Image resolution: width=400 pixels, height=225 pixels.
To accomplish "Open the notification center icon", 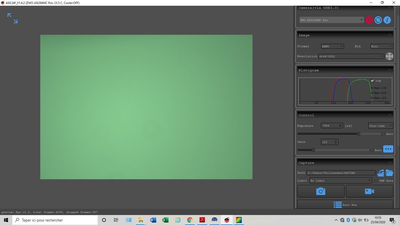I will (x=392, y=220).
